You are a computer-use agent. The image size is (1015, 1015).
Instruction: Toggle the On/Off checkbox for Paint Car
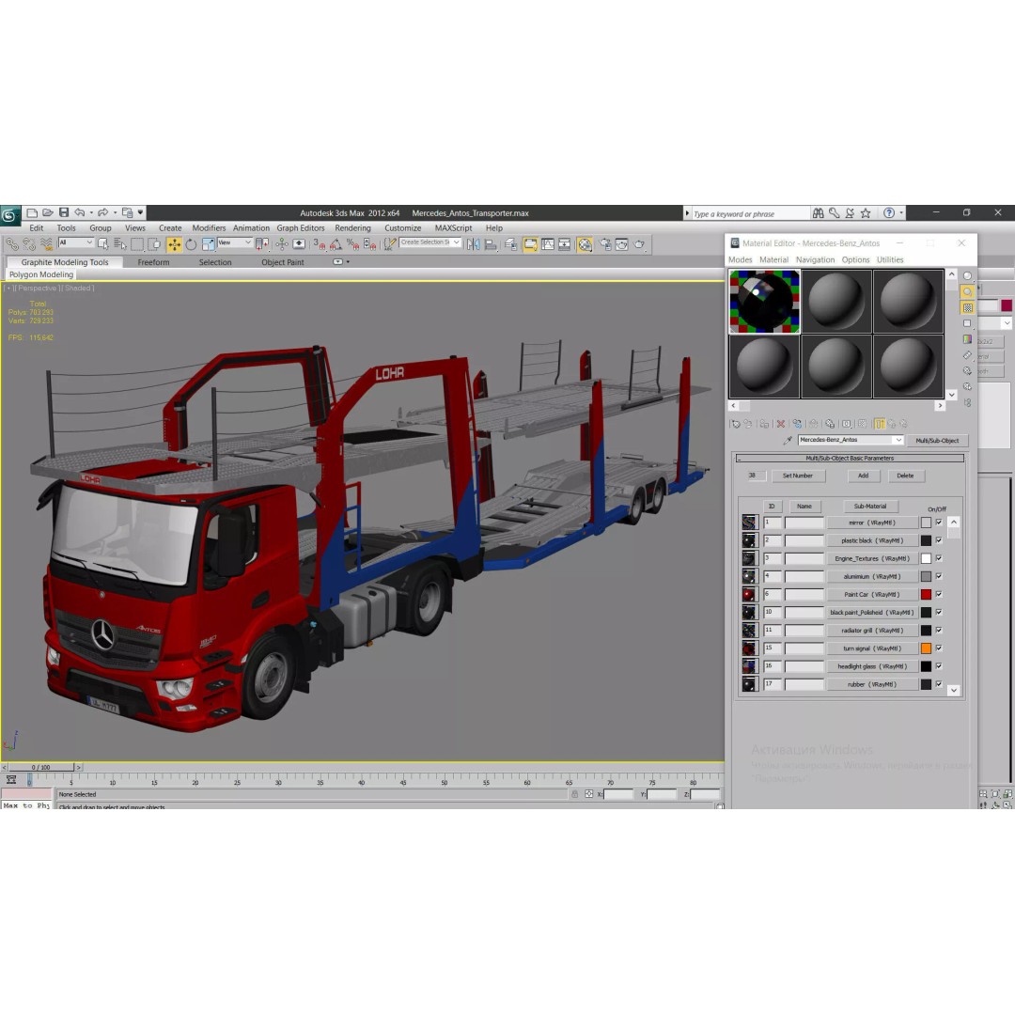[x=939, y=594]
